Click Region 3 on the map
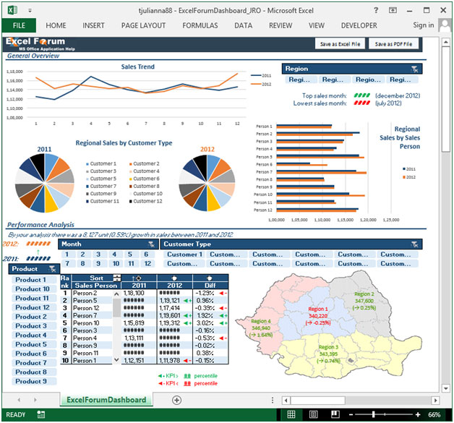454x423 pixels. [328, 354]
